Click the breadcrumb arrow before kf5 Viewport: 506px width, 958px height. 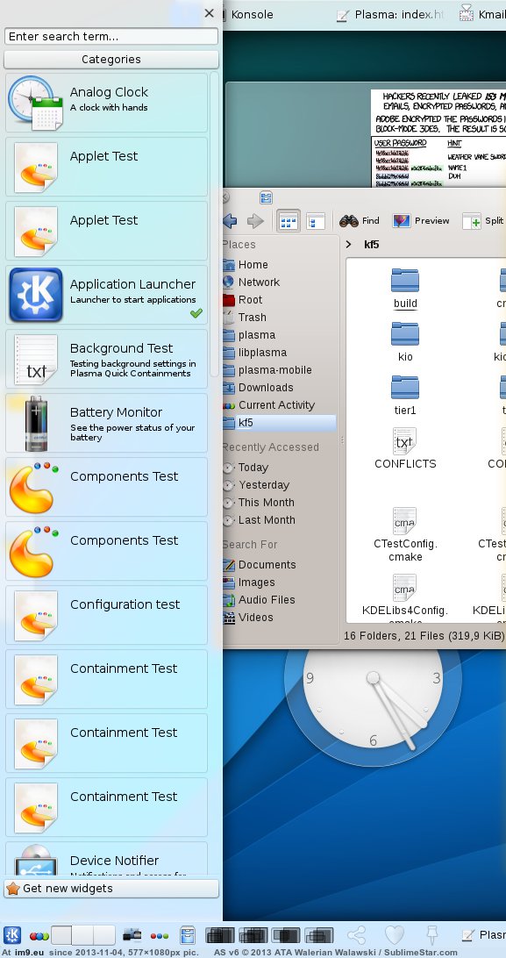click(x=348, y=245)
